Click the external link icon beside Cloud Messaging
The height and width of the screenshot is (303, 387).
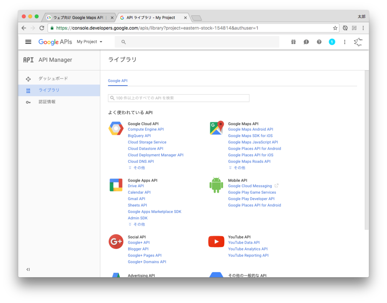[x=277, y=185]
